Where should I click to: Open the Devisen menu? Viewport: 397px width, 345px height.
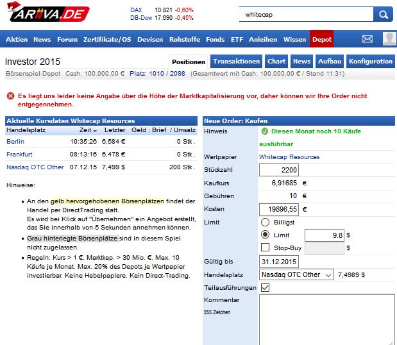point(150,39)
